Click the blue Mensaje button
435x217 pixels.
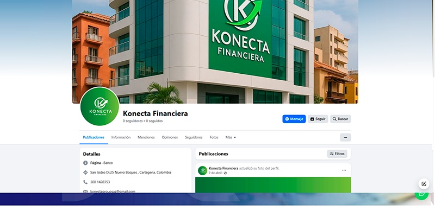tap(294, 119)
